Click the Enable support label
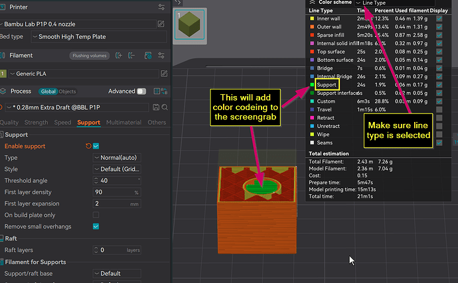This screenshot has height=283, width=458. pos(25,146)
